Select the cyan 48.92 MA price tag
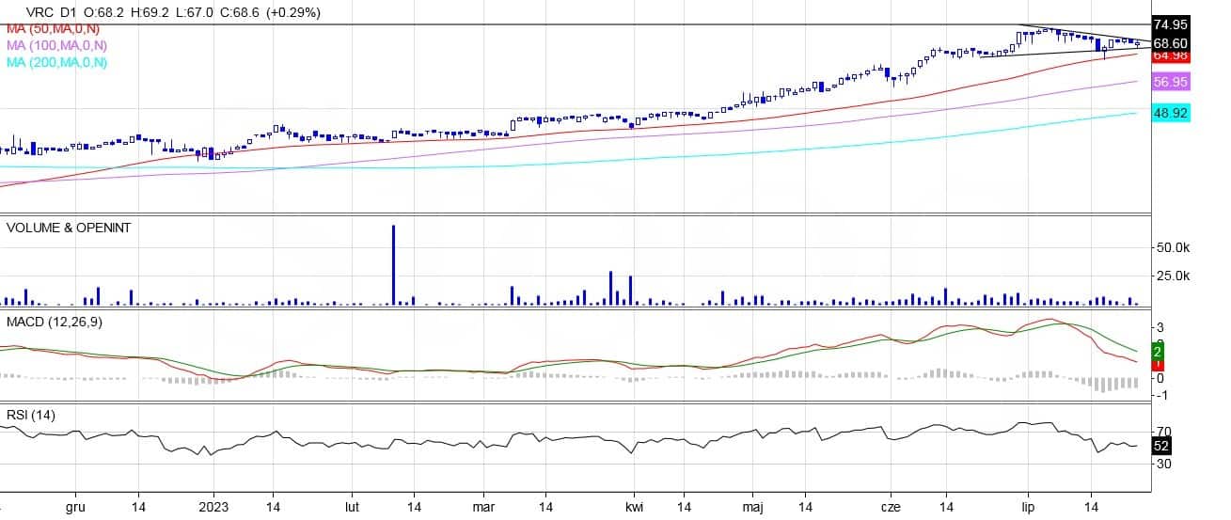Viewport: 1231px width, 520px height. 1171,113
